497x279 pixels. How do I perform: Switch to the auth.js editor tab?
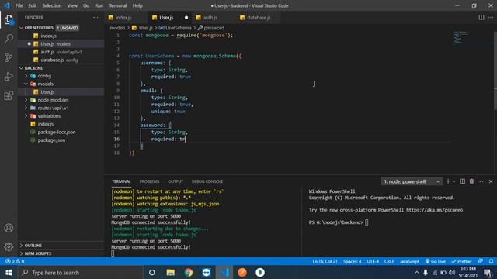(x=210, y=18)
